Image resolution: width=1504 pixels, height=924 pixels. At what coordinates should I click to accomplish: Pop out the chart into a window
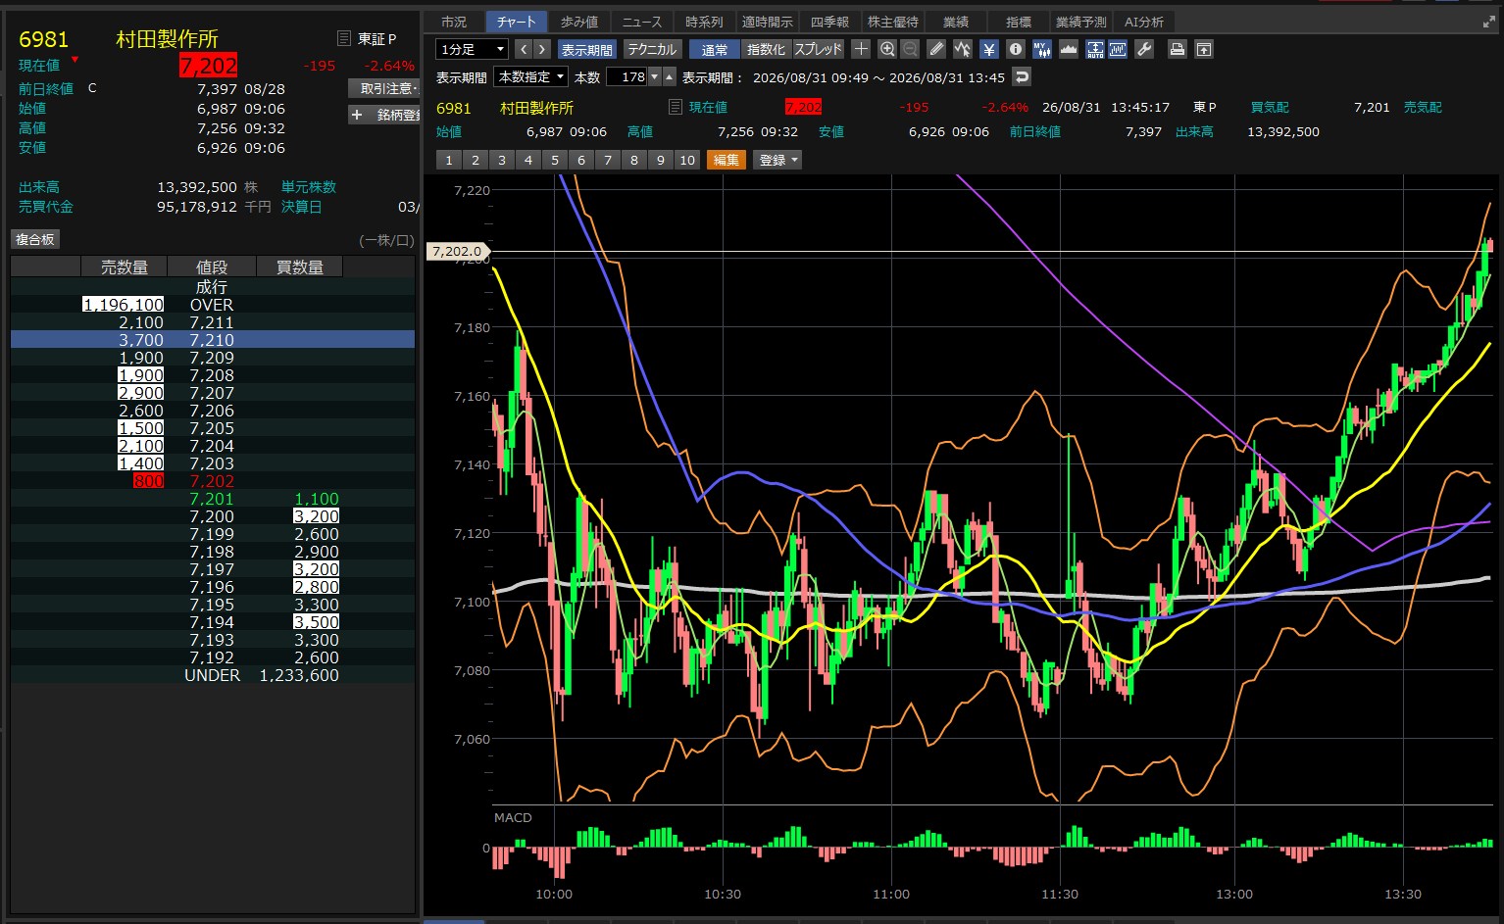(x=1204, y=49)
